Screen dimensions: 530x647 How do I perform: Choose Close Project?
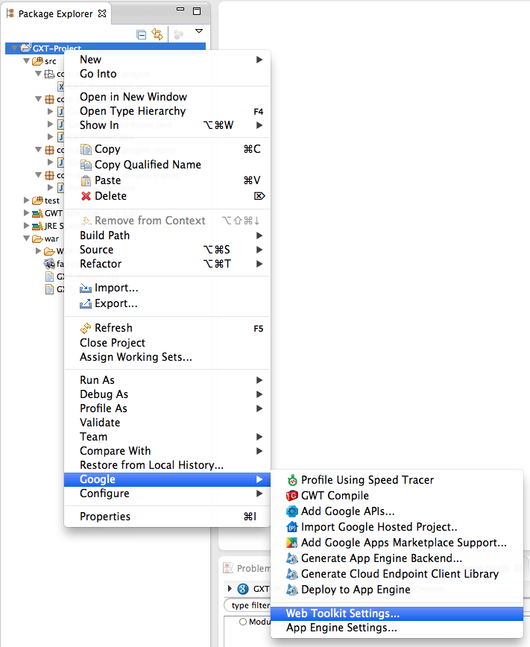click(167, 343)
